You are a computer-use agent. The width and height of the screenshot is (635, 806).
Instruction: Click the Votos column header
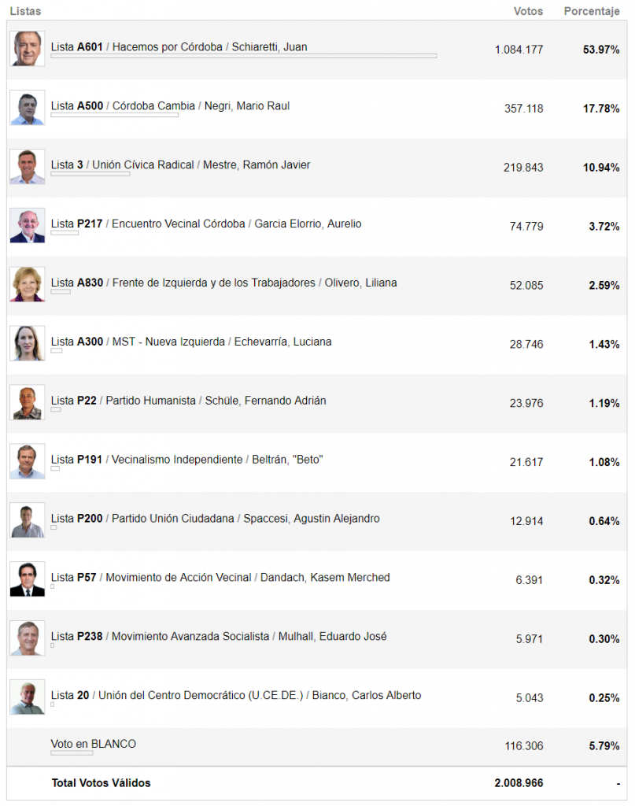[528, 11]
